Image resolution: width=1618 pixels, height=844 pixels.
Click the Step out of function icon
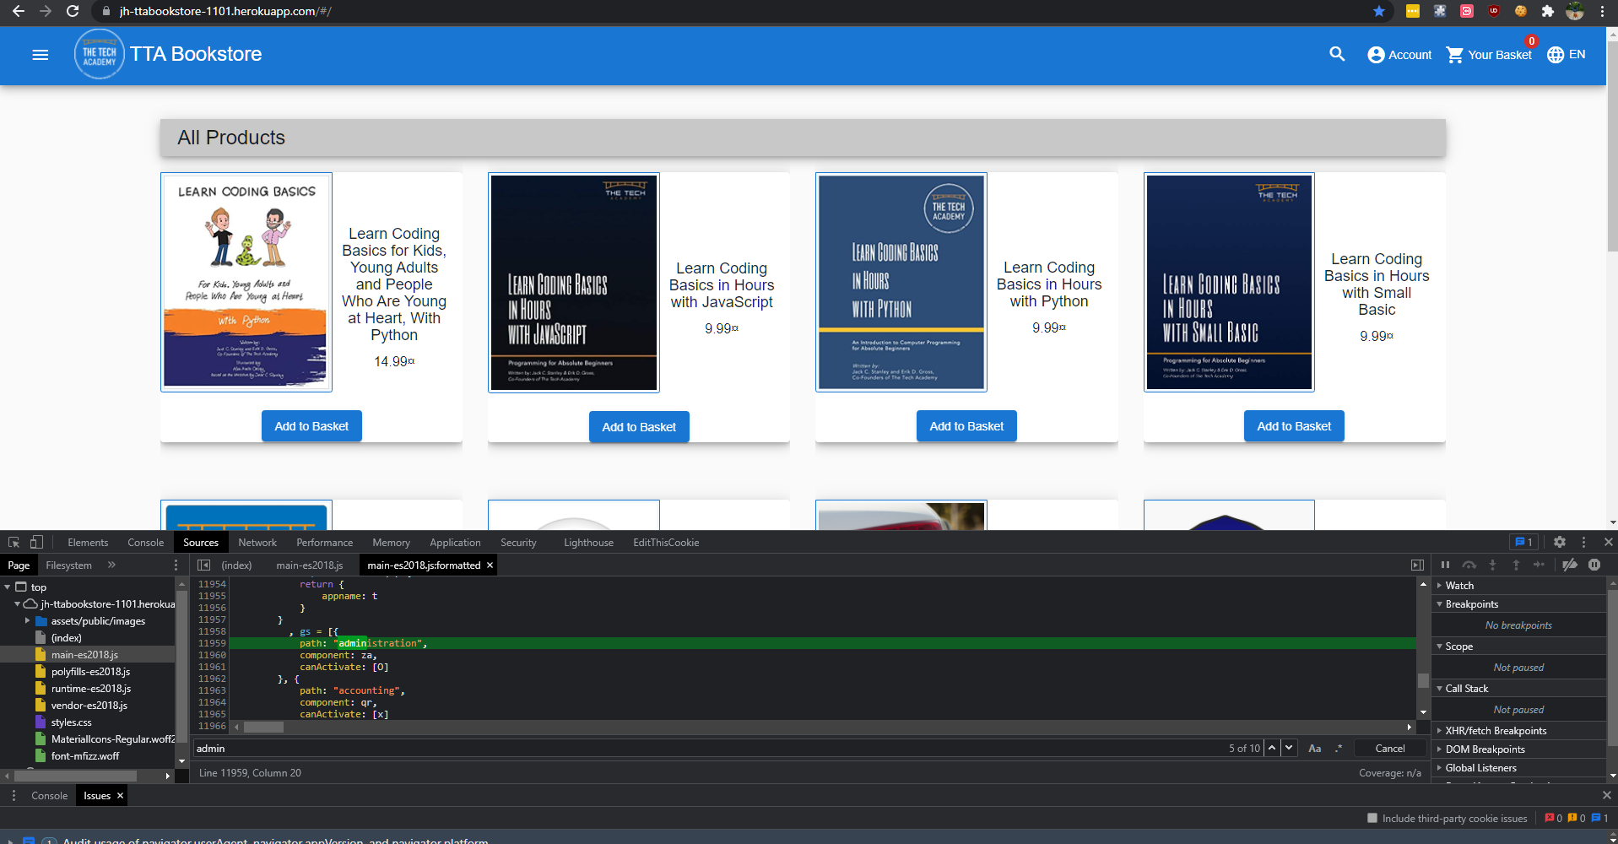coord(1516,565)
